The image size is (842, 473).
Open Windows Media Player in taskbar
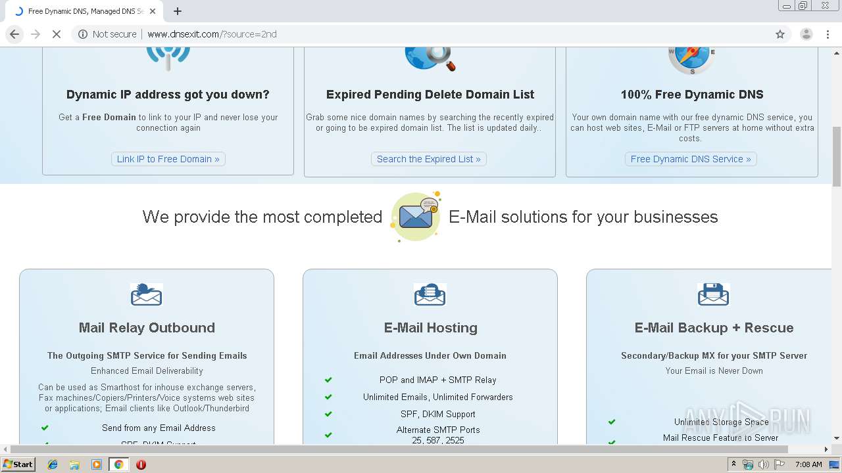97,464
